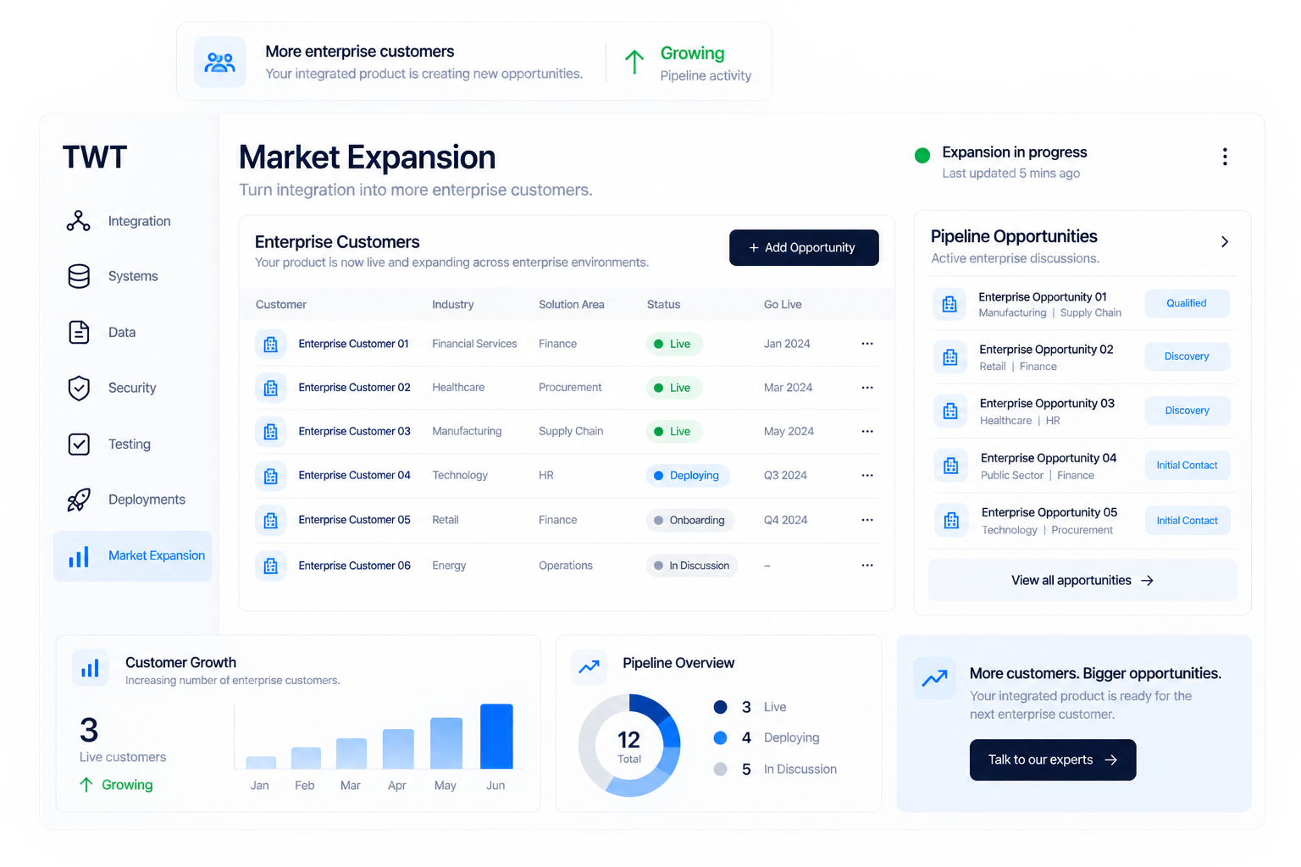Image resolution: width=1301 pixels, height=867 pixels.
Task: Click the Pipeline Overview trend icon
Action: pyautogui.click(x=589, y=667)
